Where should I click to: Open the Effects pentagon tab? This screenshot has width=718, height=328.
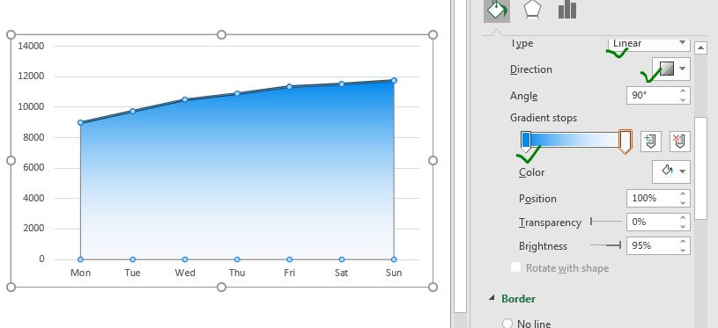532,10
